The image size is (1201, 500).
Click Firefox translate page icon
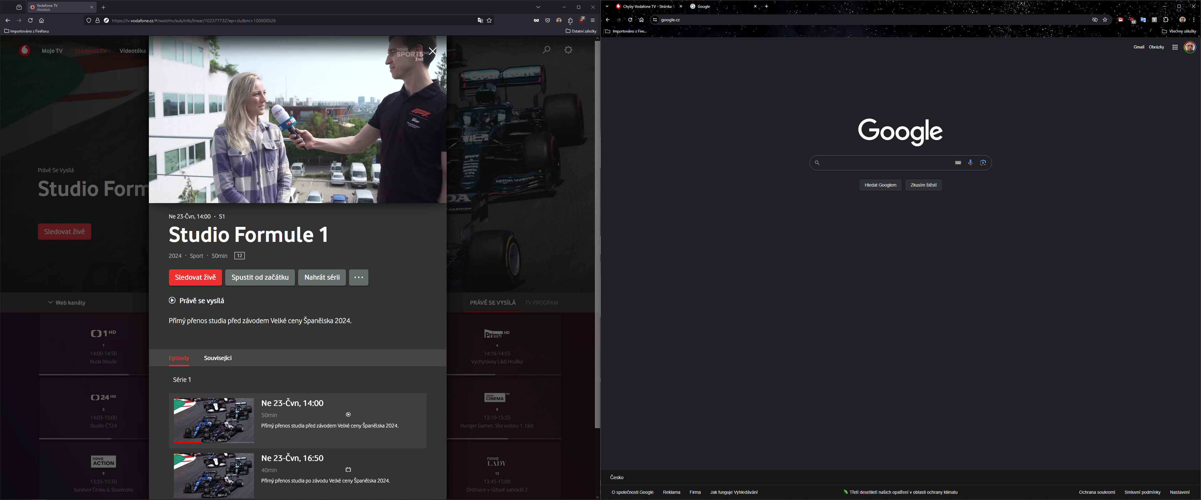click(480, 21)
